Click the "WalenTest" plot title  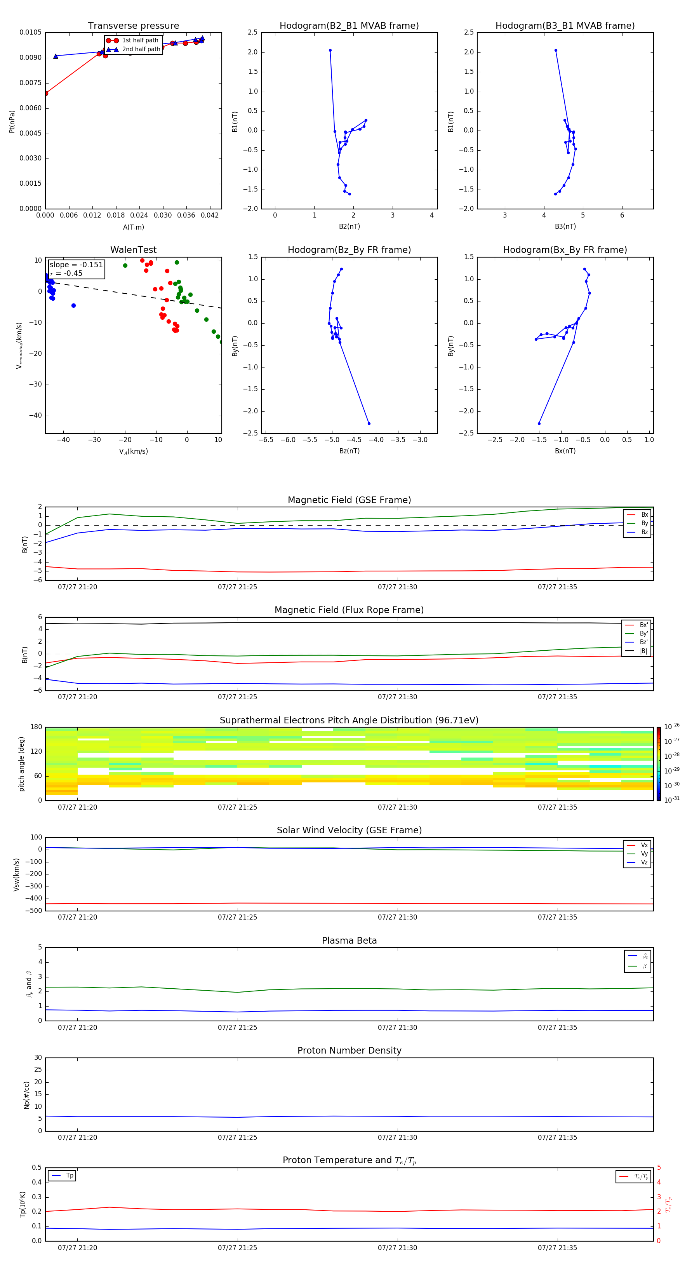(133, 250)
